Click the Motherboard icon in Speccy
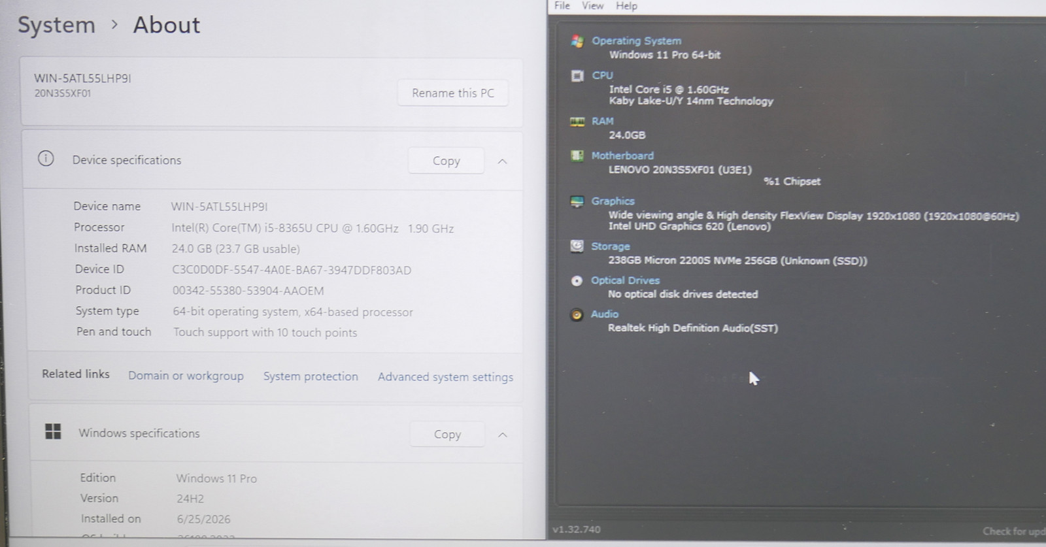The height and width of the screenshot is (547, 1046). (577, 156)
